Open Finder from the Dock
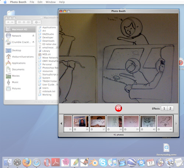 pos(8,162)
